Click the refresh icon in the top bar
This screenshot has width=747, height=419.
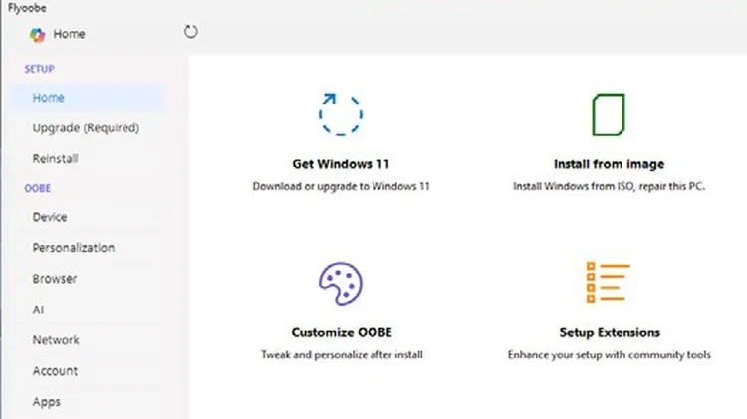tap(190, 32)
